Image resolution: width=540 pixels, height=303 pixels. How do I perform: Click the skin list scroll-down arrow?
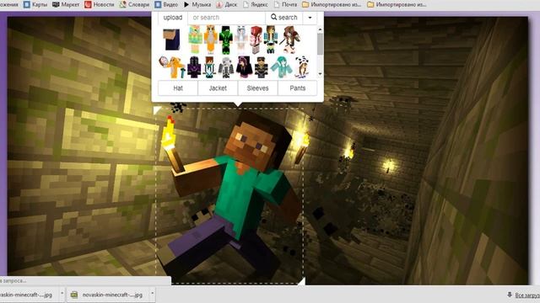click(321, 74)
